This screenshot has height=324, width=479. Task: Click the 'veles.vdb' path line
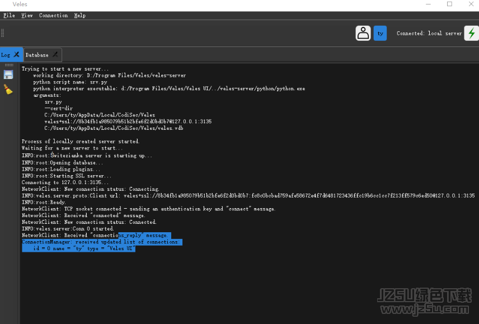coord(114,128)
